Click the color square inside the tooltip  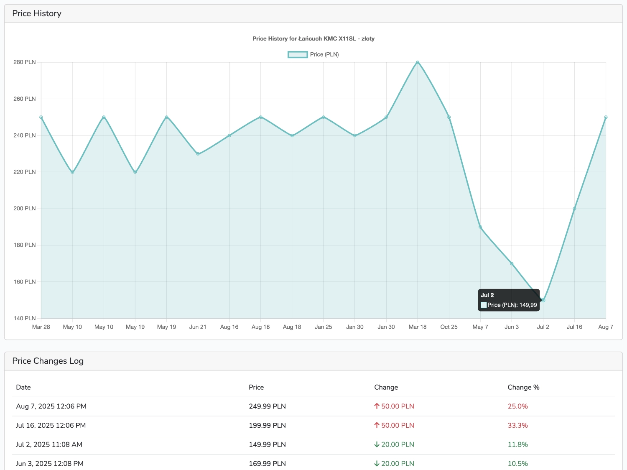click(484, 305)
